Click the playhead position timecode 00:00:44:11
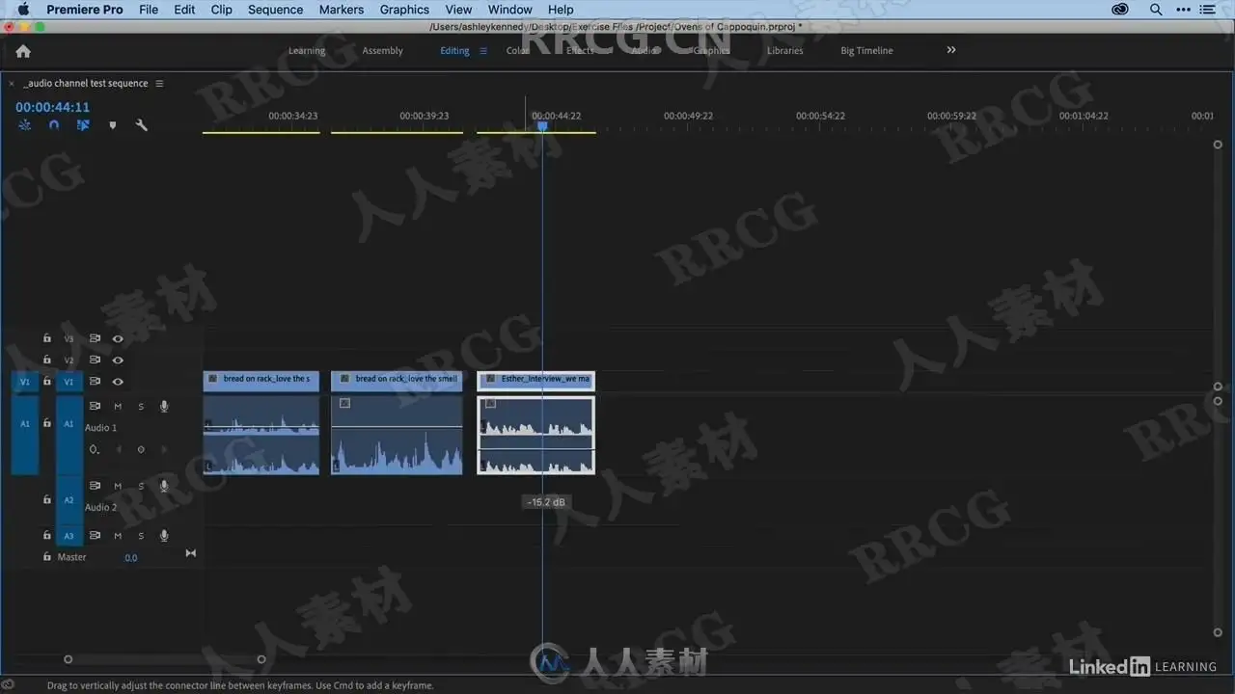Screen dimensions: 1235x694 (52, 107)
